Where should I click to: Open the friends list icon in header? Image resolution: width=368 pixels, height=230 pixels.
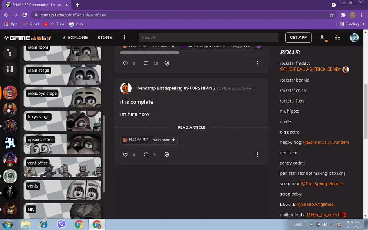click(337, 37)
